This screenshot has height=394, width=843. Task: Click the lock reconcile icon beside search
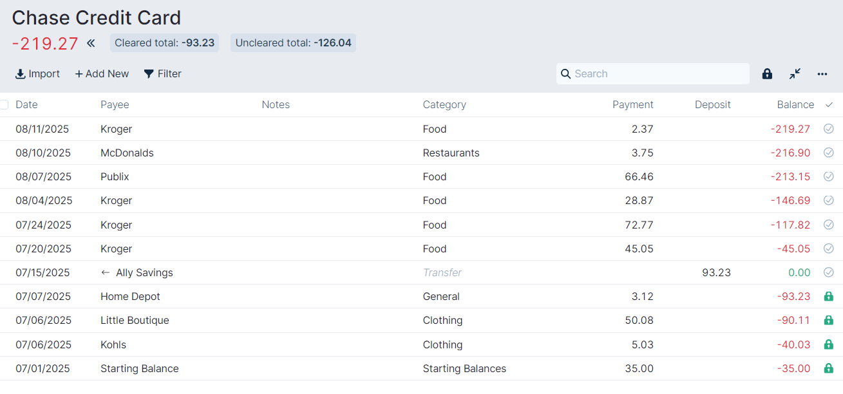pos(767,74)
